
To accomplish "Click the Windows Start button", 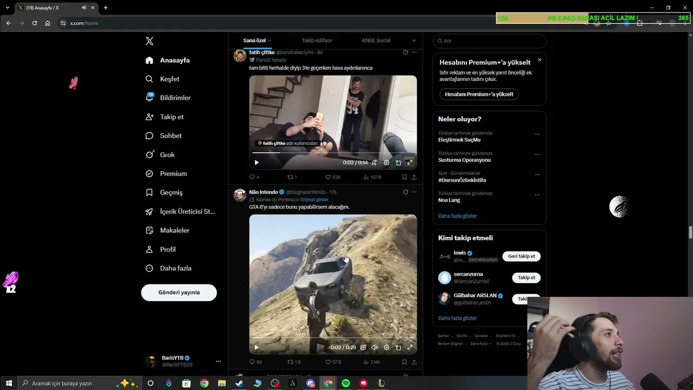I will pyautogui.click(x=9, y=383).
